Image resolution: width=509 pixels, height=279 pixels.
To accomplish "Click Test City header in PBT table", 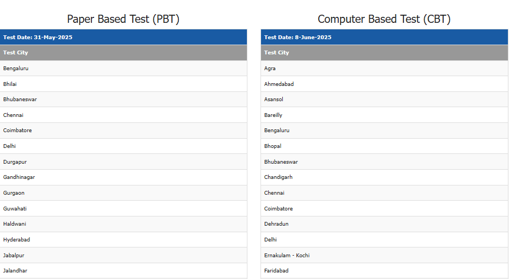I will point(123,53).
